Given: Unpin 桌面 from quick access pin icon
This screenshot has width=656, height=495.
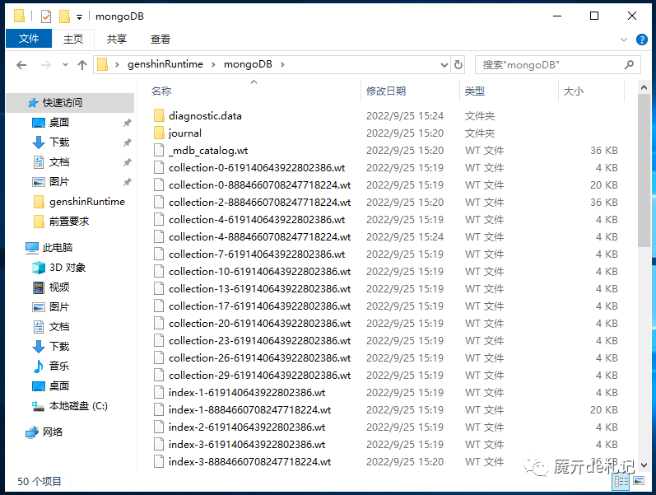Looking at the screenshot, I should pyautogui.click(x=128, y=123).
